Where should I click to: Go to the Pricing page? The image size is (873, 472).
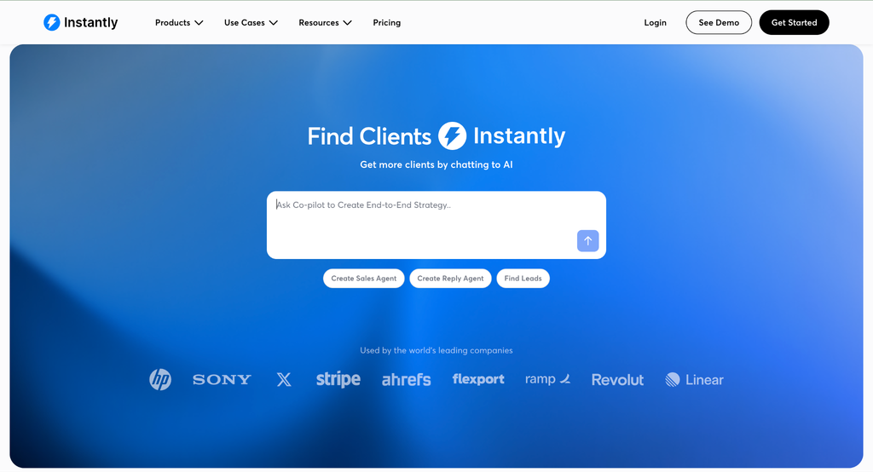(x=386, y=23)
